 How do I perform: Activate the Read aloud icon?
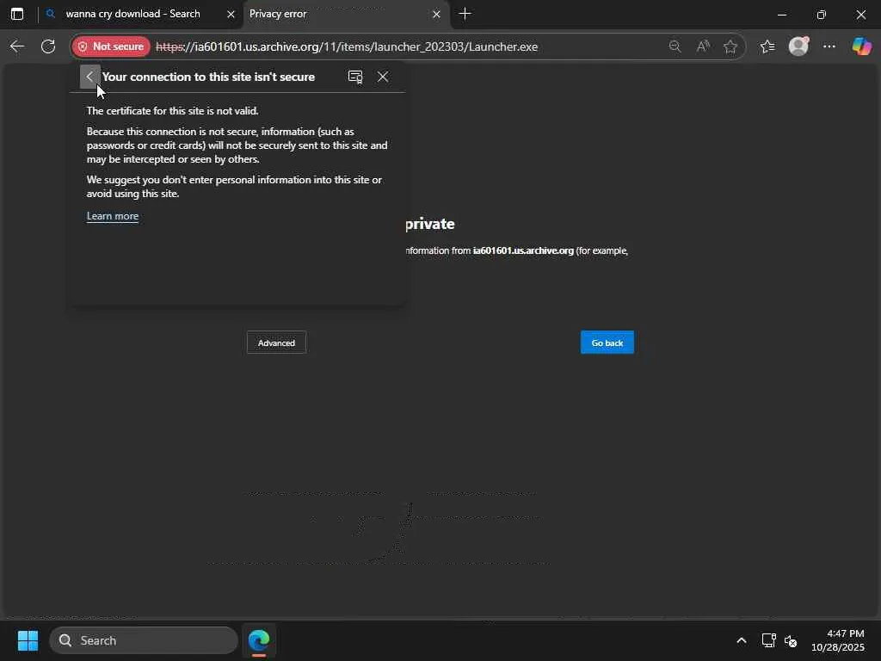pyautogui.click(x=703, y=46)
